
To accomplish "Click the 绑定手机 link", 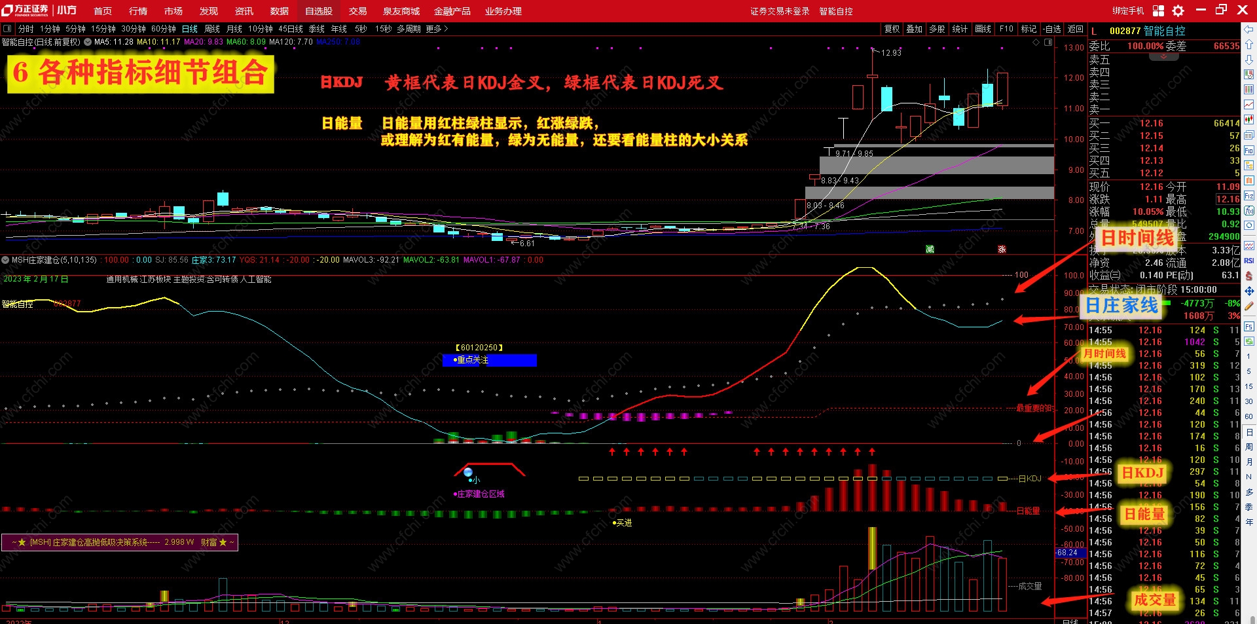I will (x=1128, y=11).
